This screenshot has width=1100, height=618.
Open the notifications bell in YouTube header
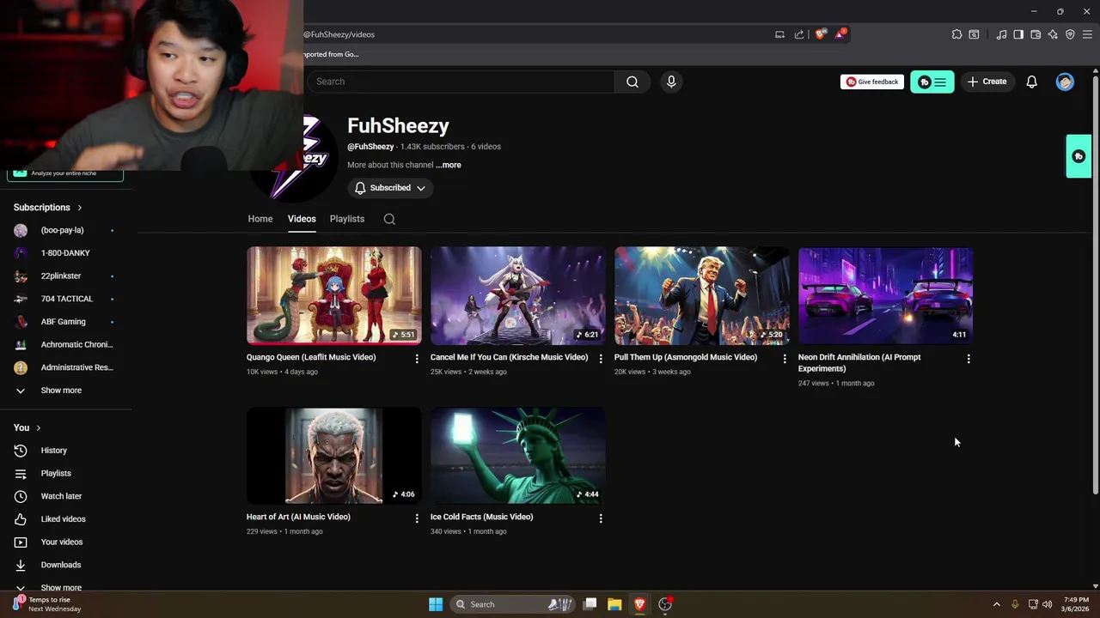click(x=1031, y=82)
